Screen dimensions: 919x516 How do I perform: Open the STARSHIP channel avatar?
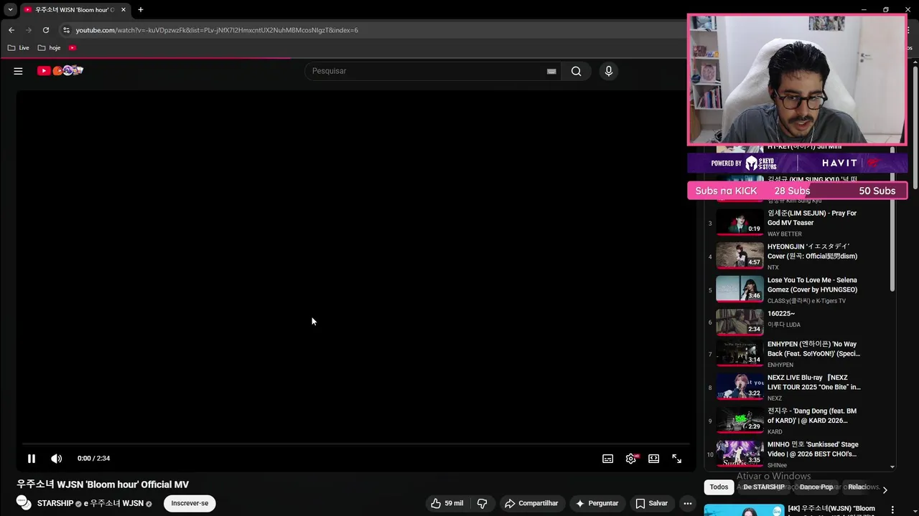coord(24,503)
